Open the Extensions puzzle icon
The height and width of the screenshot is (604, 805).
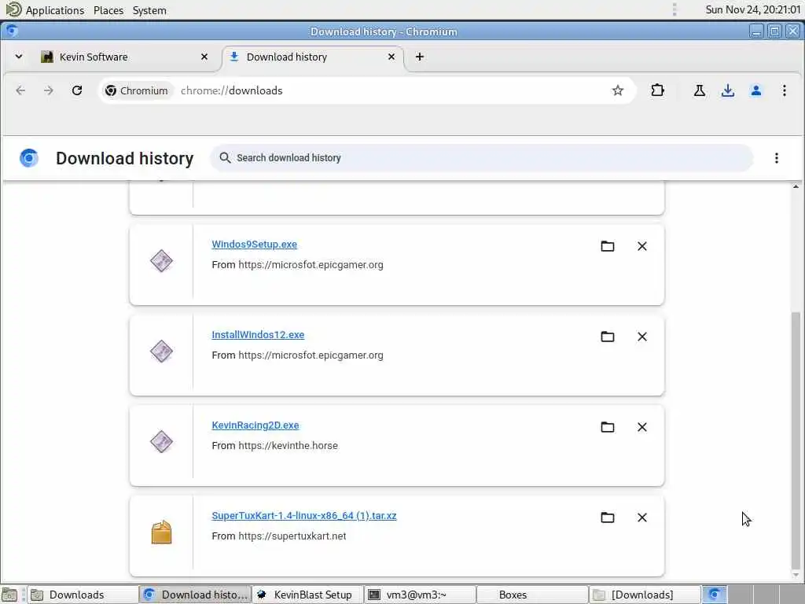(657, 90)
